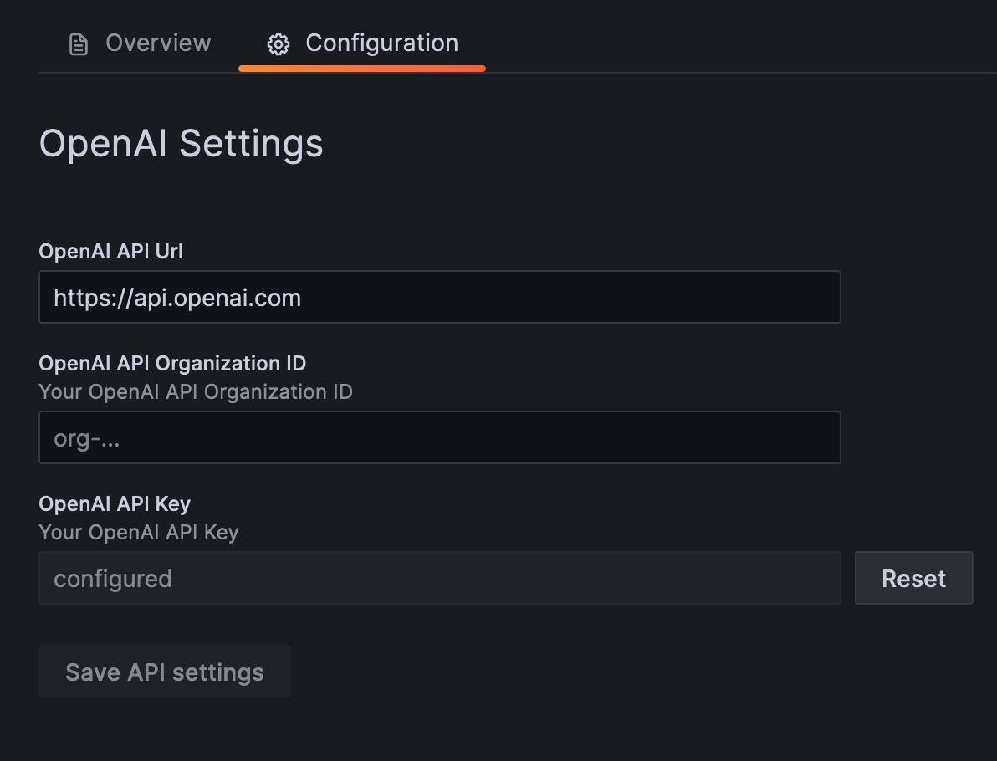
Task: Click the 'OpenAI API Organization ID' label
Action: [x=172, y=364]
